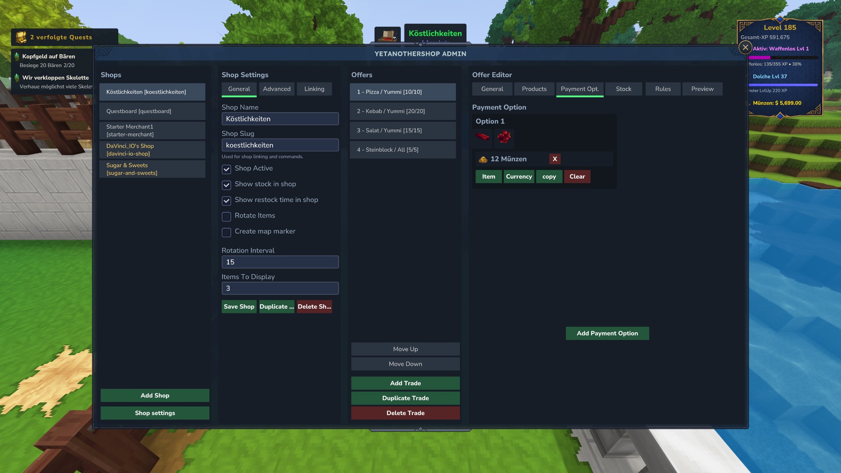Open the Advanced shop settings tab

point(277,89)
